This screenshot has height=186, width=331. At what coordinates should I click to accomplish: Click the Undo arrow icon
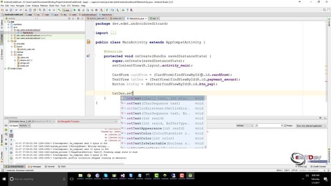click(17, 10)
